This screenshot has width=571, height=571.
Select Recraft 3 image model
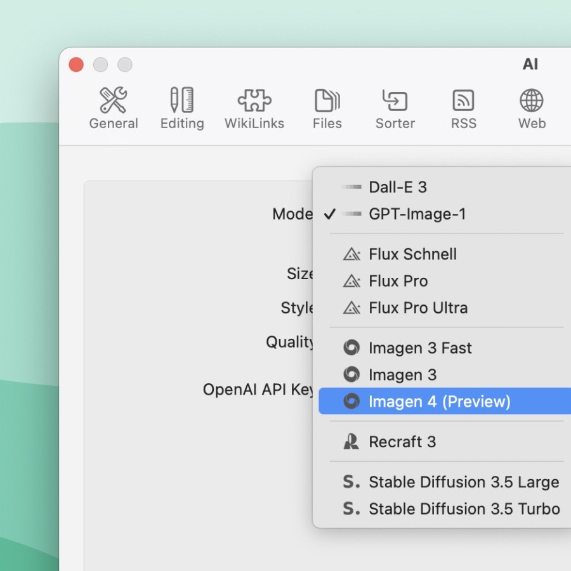tap(402, 442)
